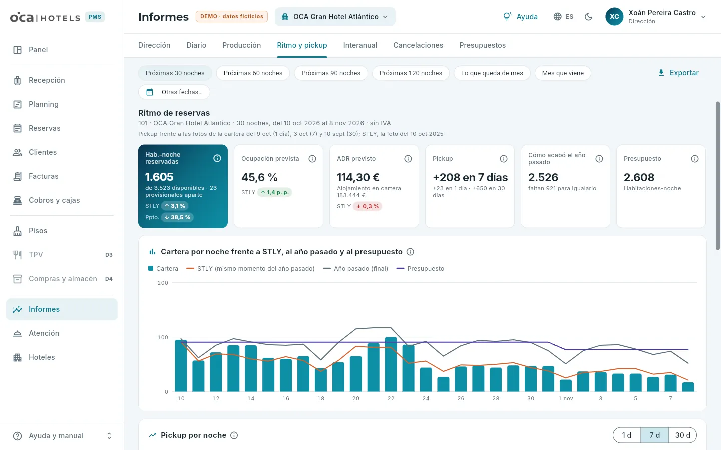Open the Pisos section
This screenshot has width=721, height=450.
[62, 231]
